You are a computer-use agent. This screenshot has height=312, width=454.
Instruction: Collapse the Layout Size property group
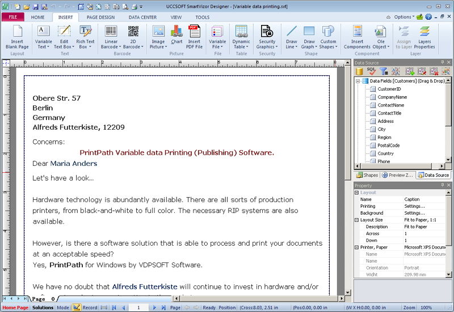click(x=357, y=220)
